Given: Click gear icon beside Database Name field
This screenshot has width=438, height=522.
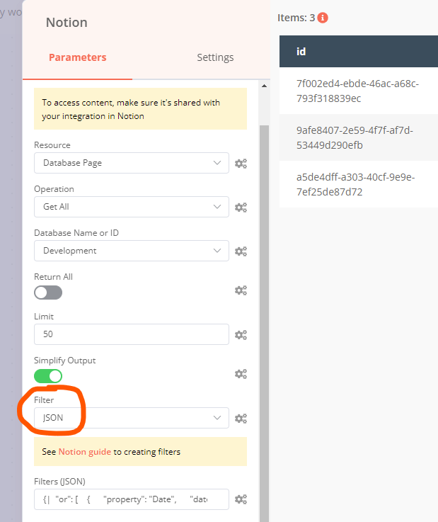Looking at the screenshot, I should 241,251.
